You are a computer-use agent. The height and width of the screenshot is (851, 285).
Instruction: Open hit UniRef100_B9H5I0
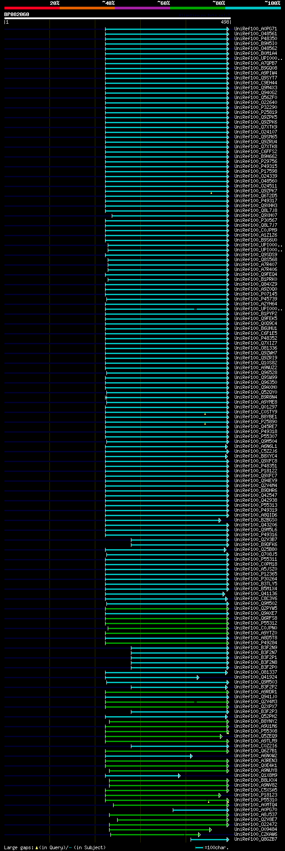coord(256,43)
